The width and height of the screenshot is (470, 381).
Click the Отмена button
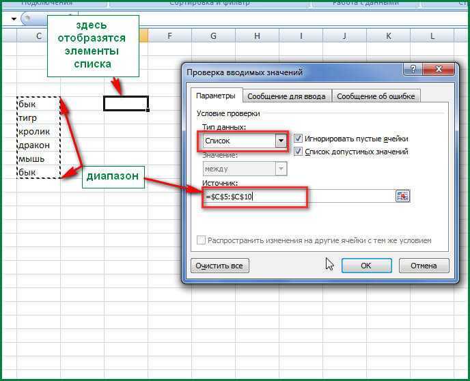click(x=424, y=266)
